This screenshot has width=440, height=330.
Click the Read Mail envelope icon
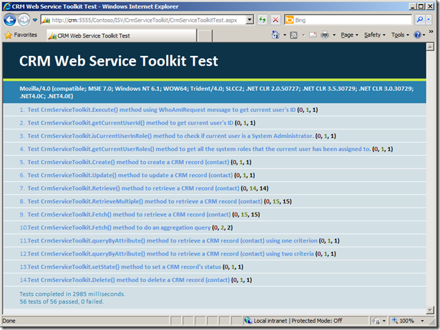coord(313,35)
